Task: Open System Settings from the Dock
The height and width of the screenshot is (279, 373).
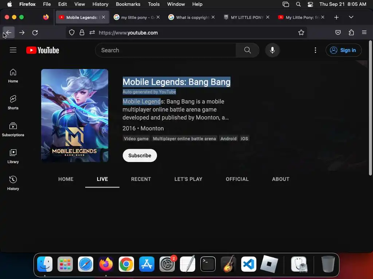Action: [167, 264]
